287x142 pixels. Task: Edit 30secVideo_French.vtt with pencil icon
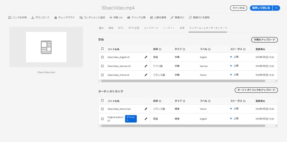tap(146, 75)
